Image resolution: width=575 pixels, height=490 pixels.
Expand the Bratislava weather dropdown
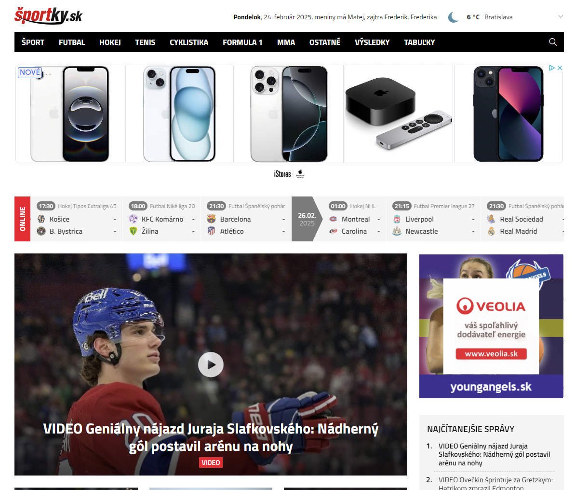pos(561,16)
